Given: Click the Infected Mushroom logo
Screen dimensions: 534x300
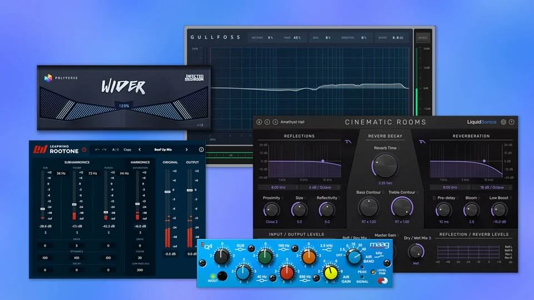Looking at the screenshot, I should pos(194,78).
